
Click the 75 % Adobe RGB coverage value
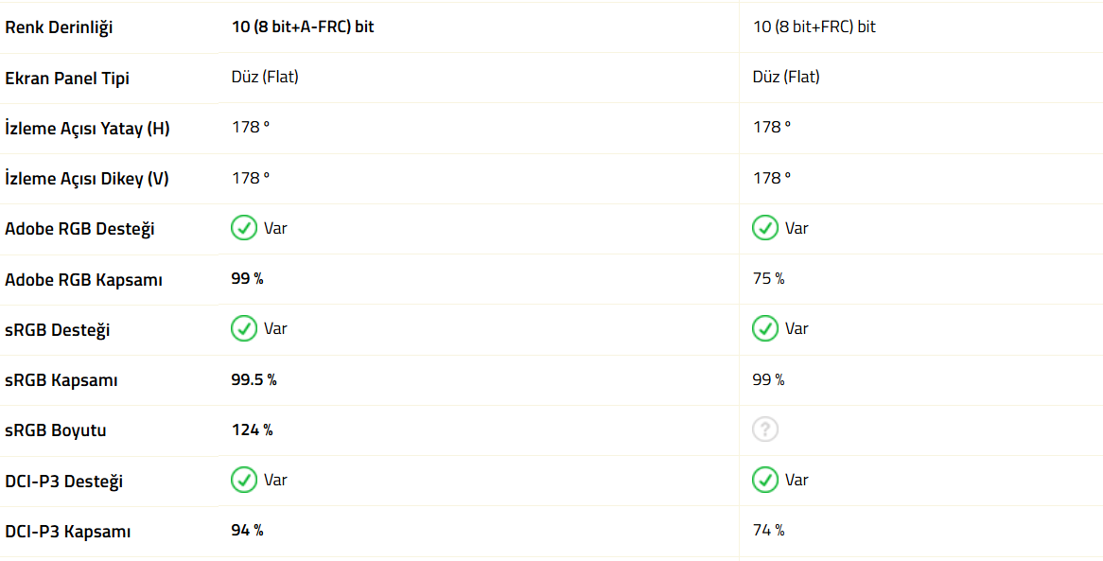click(x=768, y=279)
